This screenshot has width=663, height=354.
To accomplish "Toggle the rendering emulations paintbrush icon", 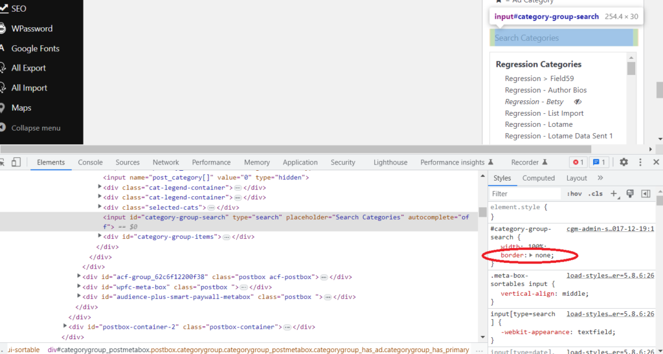I will coord(630,194).
